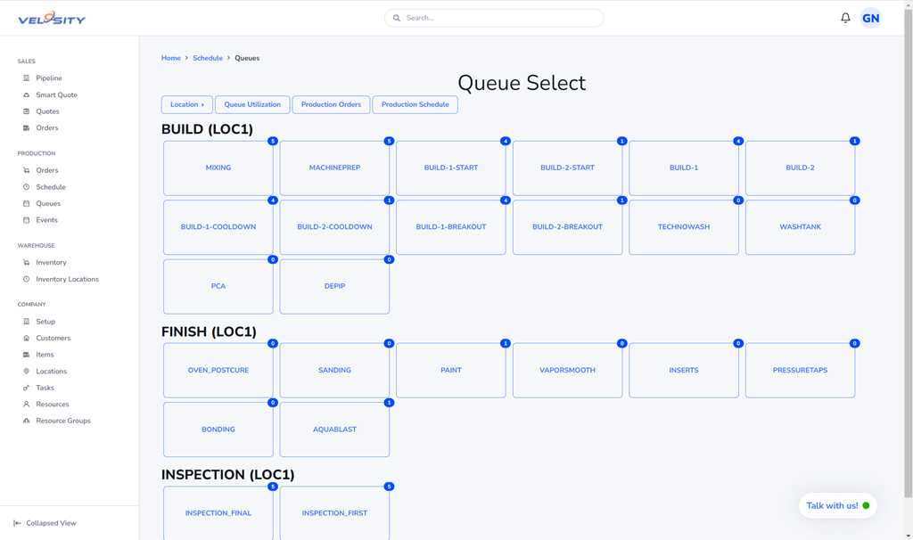Open the MIXING queue card
Screen dimensions: 913x540
pyautogui.click(x=218, y=168)
